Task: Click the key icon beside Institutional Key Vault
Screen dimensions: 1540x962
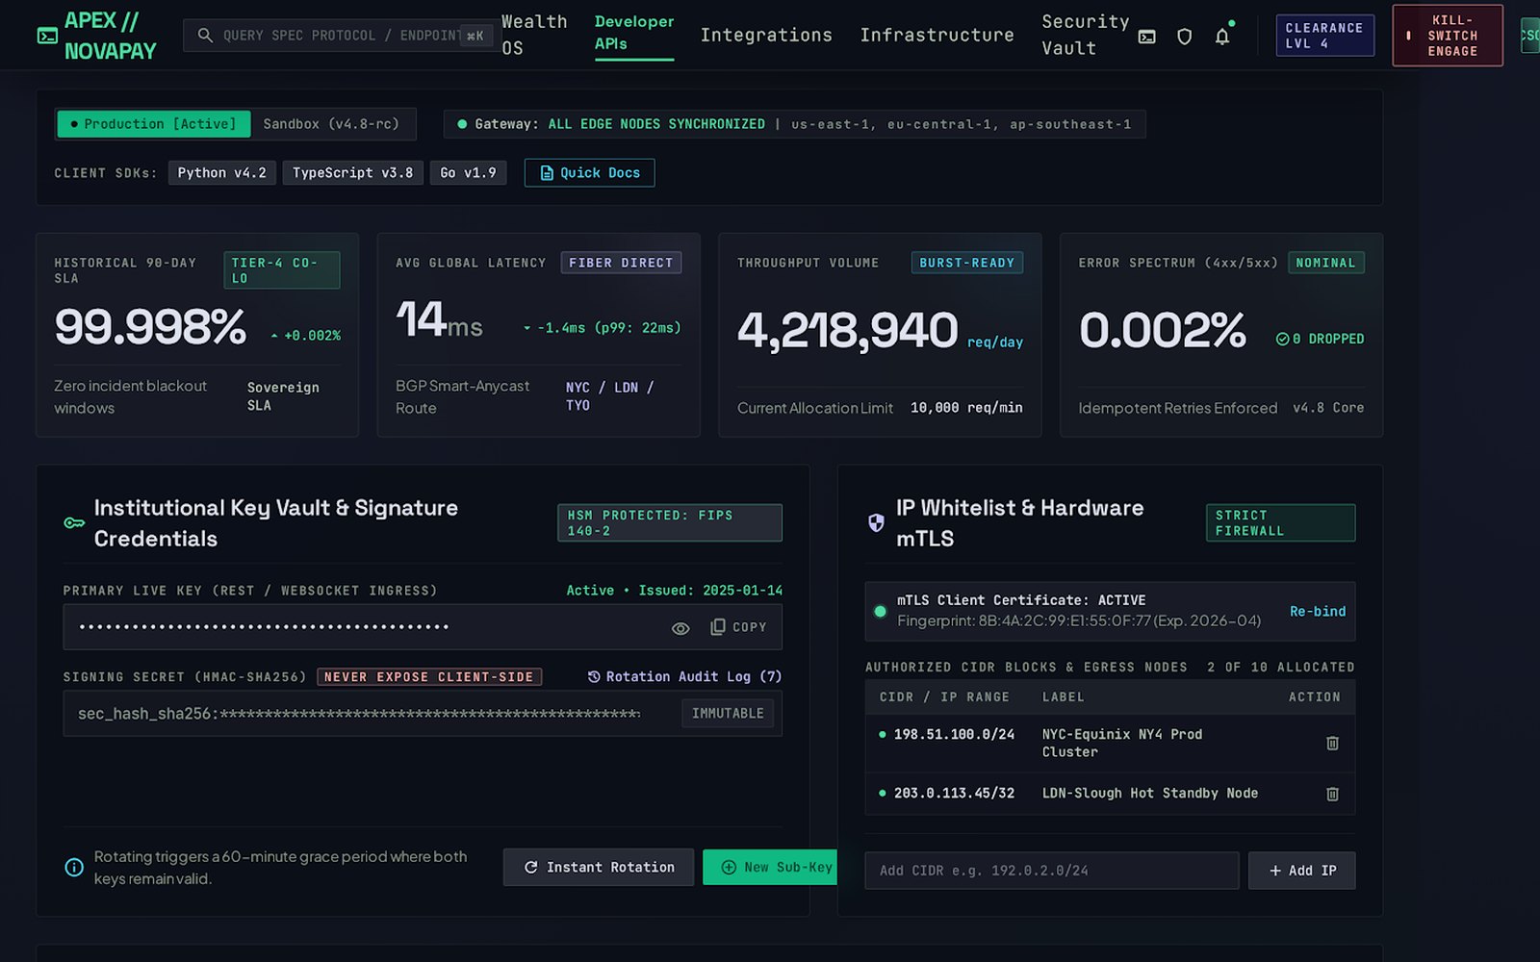Action: 74,523
